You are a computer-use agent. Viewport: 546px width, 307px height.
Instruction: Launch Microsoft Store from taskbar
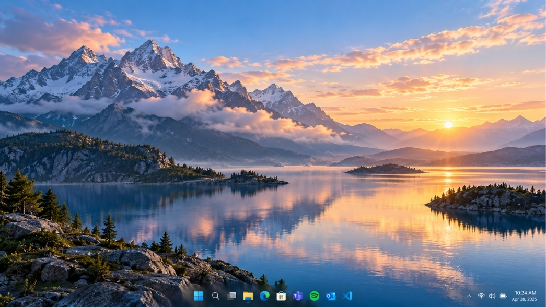tap(281, 296)
